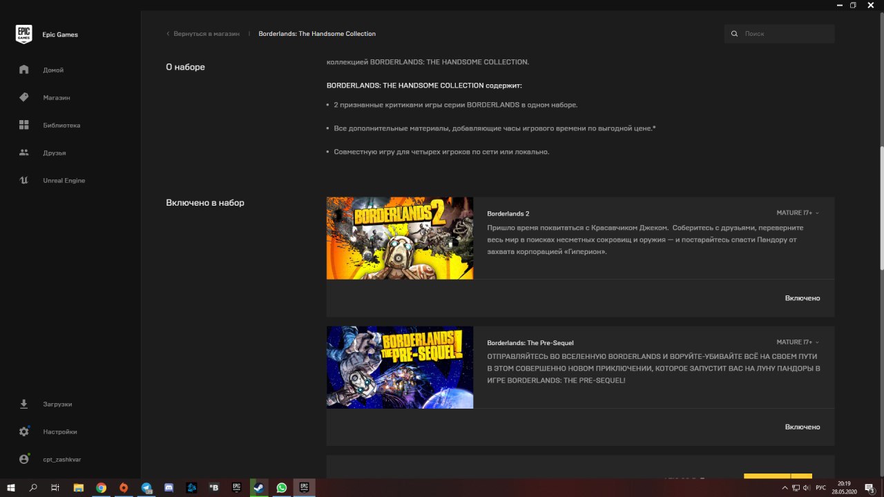Viewport: 884px width, 497px height.
Task: Focus the Поиск search field
Action: [779, 33]
